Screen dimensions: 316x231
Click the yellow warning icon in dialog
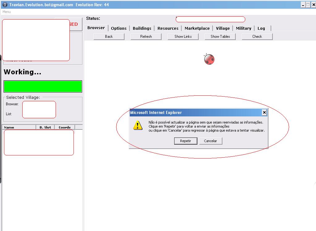tap(138, 125)
